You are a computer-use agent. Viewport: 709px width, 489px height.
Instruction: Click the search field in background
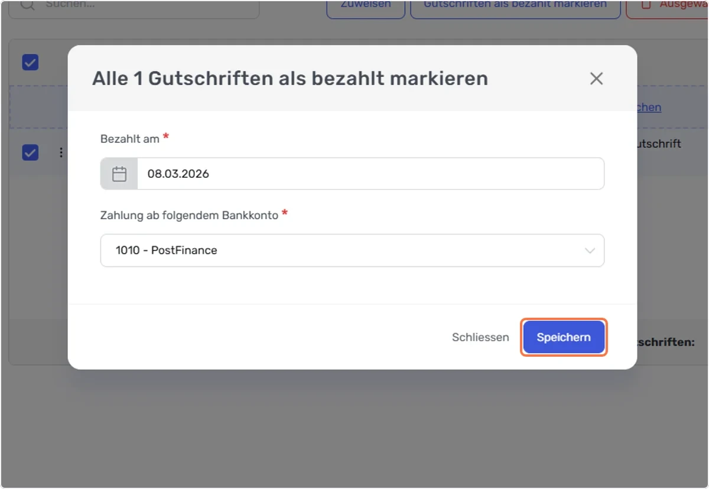pos(134,7)
